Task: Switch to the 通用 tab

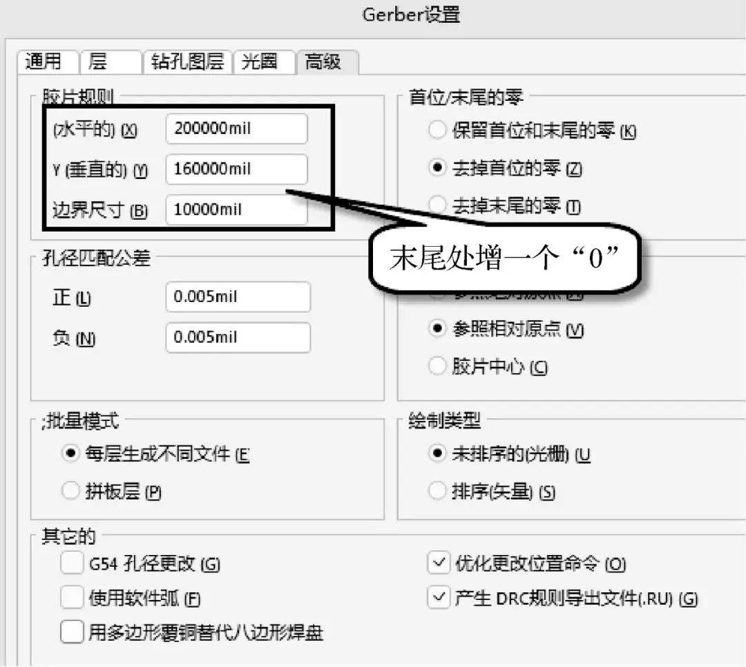Action: [x=48, y=62]
